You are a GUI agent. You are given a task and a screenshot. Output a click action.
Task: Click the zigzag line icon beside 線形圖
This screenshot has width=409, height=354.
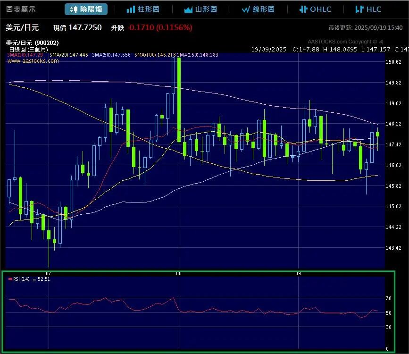(246, 9)
